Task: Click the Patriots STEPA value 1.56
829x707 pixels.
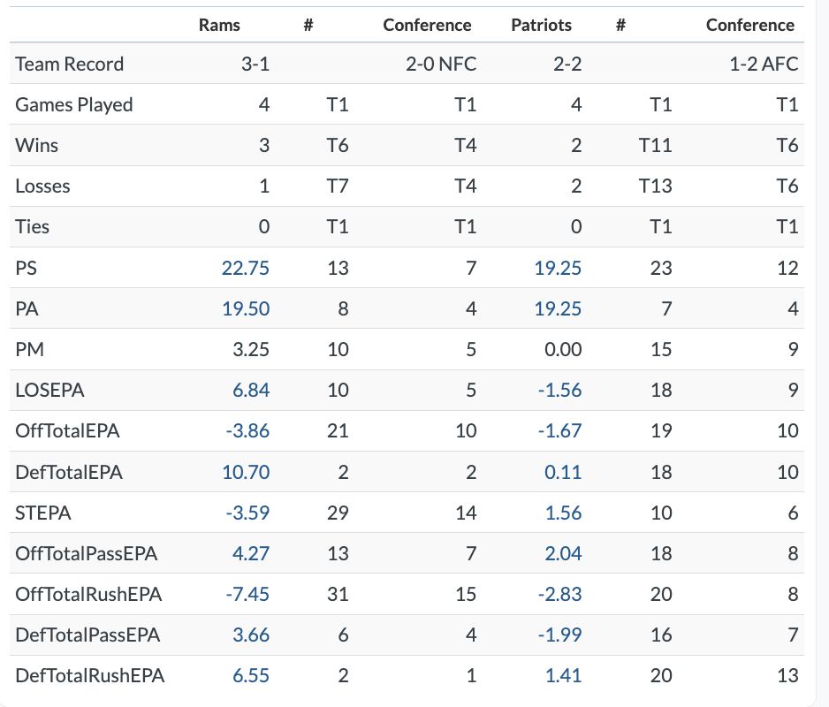Action: [x=563, y=513]
